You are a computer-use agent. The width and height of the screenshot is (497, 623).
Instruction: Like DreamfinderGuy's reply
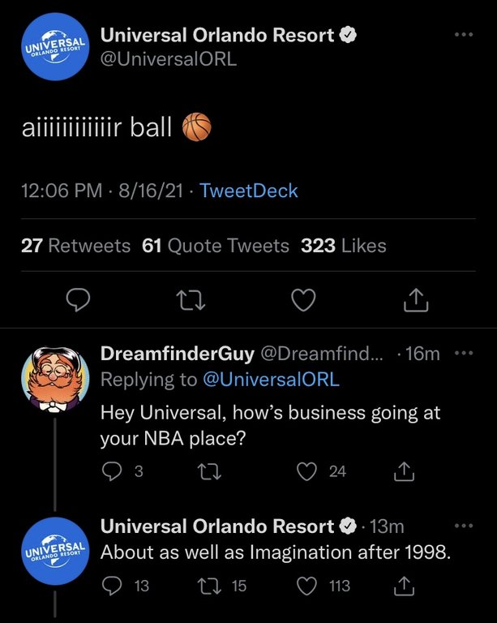[307, 470]
